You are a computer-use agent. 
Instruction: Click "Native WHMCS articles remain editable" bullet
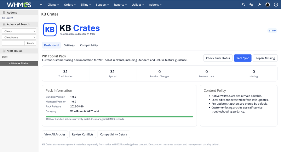(237, 96)
